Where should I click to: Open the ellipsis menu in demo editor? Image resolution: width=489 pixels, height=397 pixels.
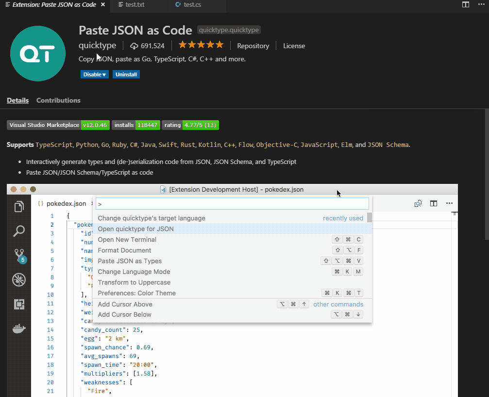(x=449, y=203)
